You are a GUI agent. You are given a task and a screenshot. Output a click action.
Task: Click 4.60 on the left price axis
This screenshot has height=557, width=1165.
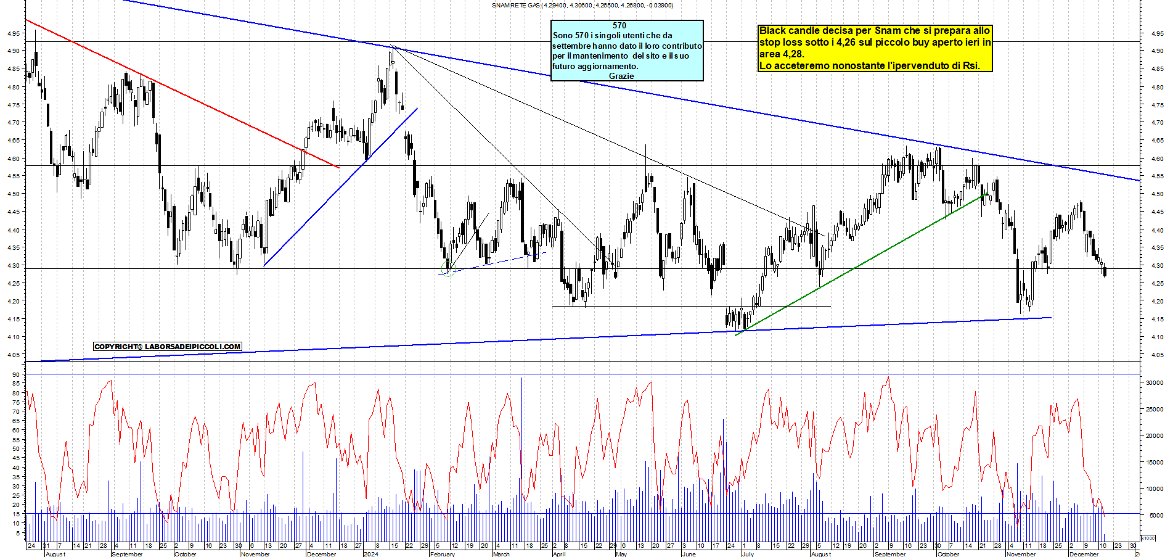tap(14, 159)
